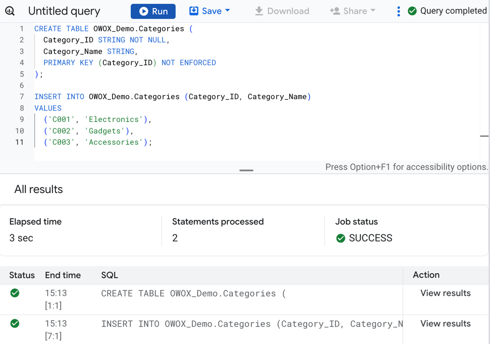This screenshot has height=344, width=490.
Task: Click the Save button
Action: point(206,11)
